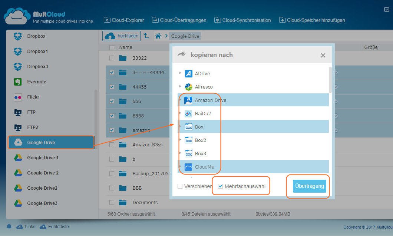Select Alfresco as copy destination
Viewport: 393px width, 236px height.
204,87
